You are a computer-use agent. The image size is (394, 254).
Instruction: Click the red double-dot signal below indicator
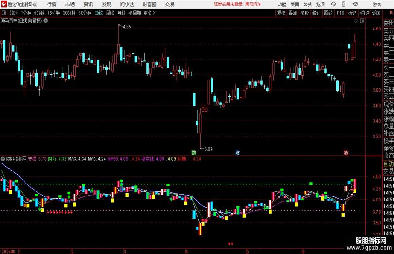coord(231,244)
